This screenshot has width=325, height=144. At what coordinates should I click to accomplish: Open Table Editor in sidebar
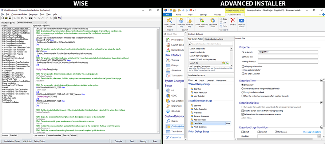(x=175, y=131)
